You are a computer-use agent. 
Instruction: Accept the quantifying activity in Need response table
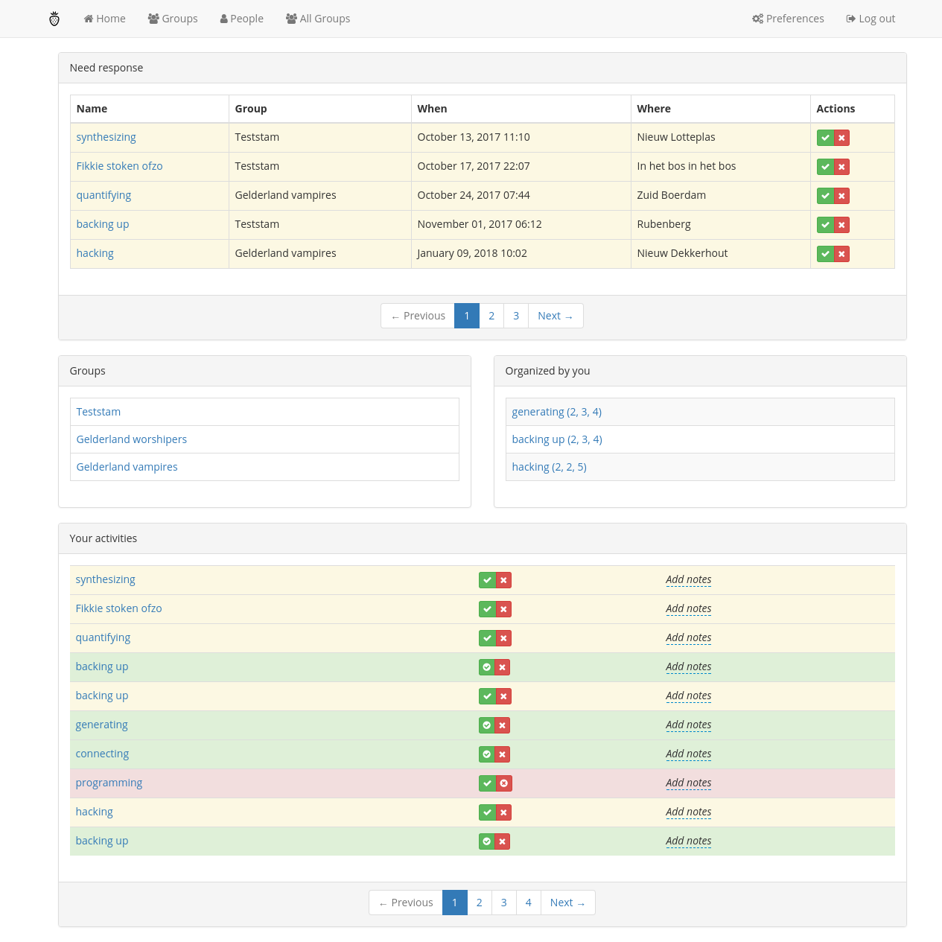pyautogui.click(x=825, y=196)
